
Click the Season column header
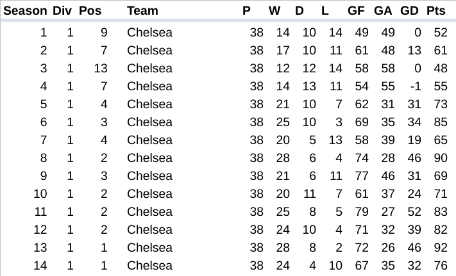click(x=25, y=11)
